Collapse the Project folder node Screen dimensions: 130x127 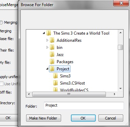tap(47, 69)
